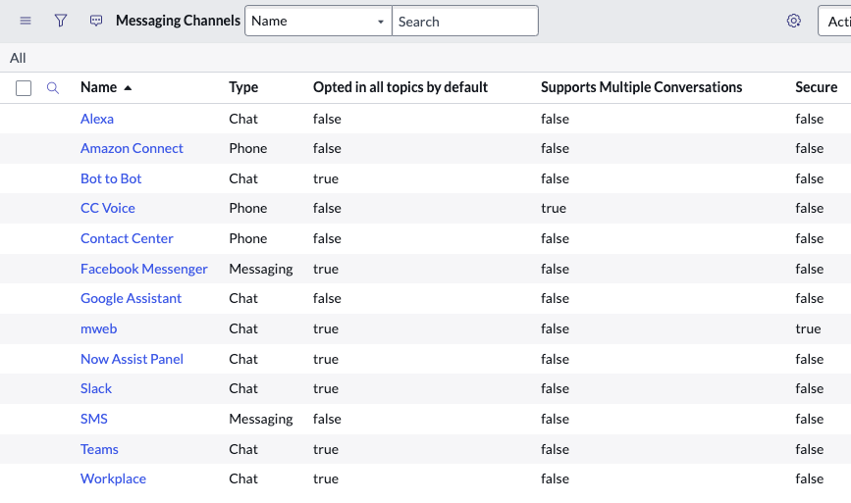Click the Search input box
This screenshot has height=503, width=851.
coord(465,22)
